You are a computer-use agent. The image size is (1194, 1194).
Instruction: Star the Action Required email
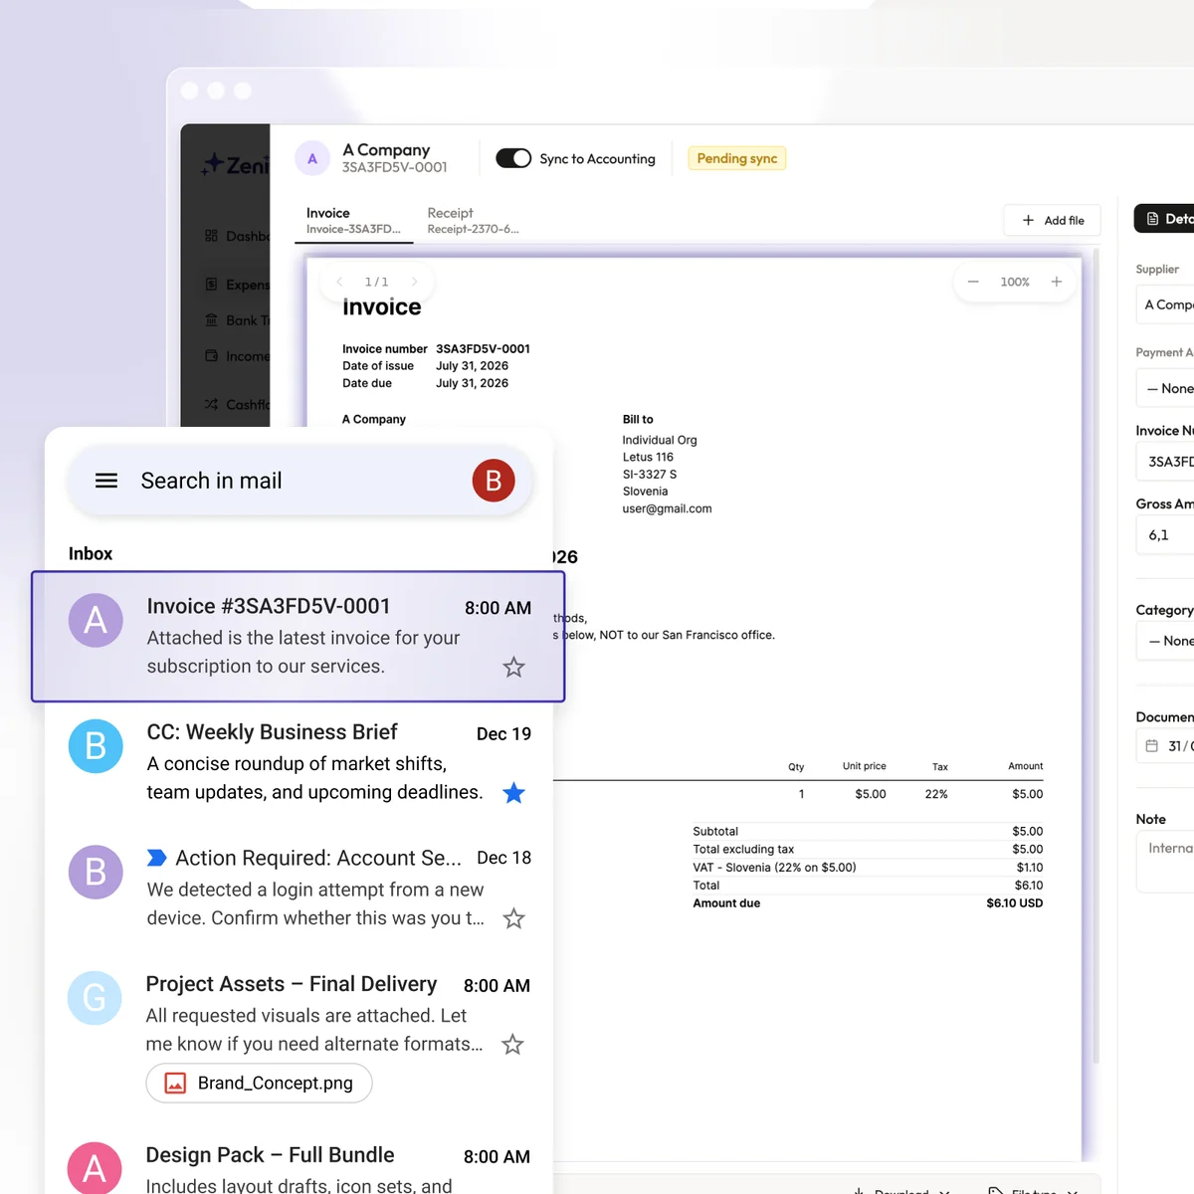tap(513, 918)
